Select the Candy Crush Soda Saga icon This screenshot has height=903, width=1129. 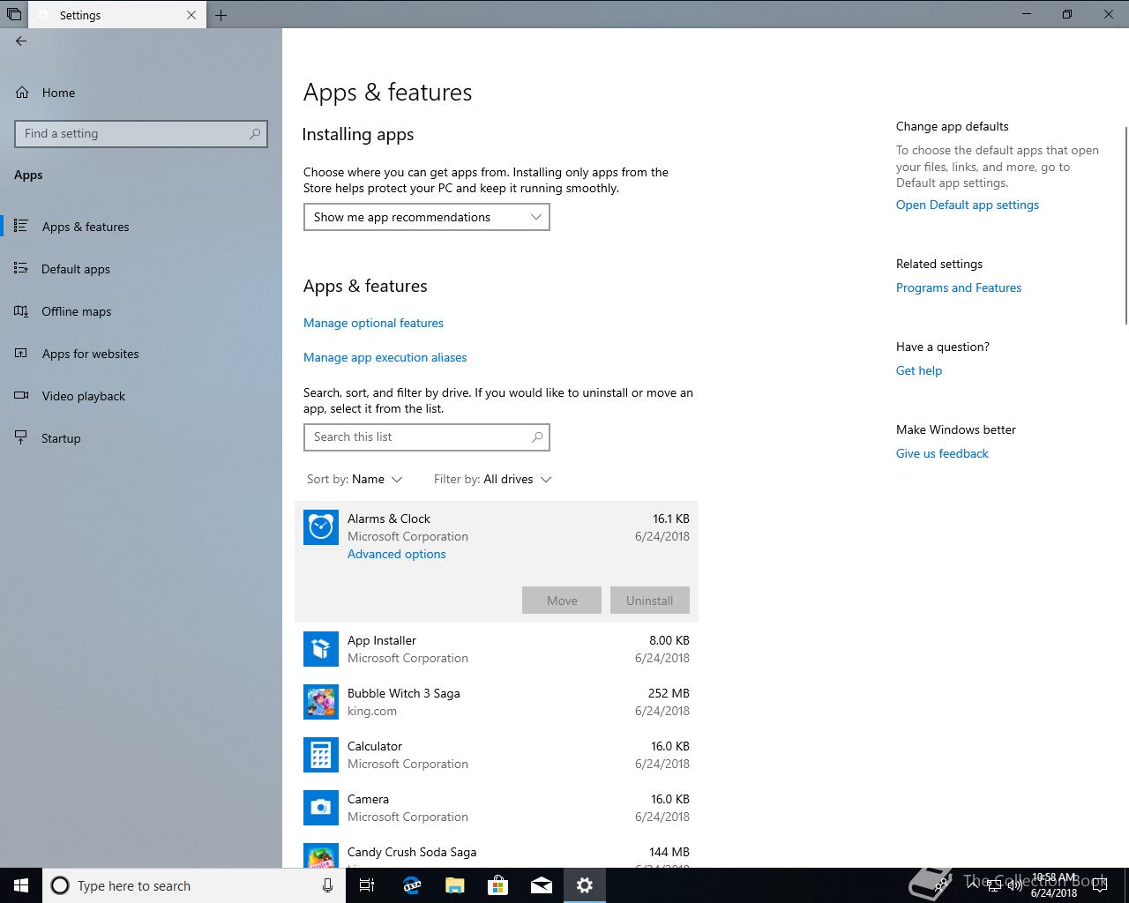click(x=321, y=855)
